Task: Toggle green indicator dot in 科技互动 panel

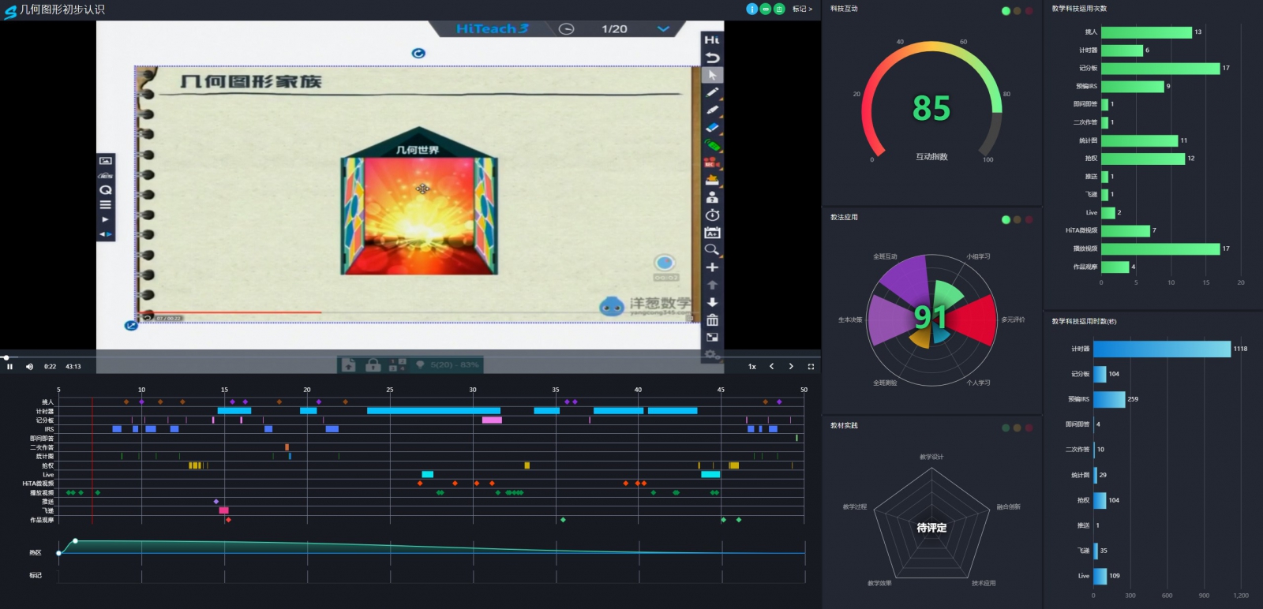Action: point(1006,11)
